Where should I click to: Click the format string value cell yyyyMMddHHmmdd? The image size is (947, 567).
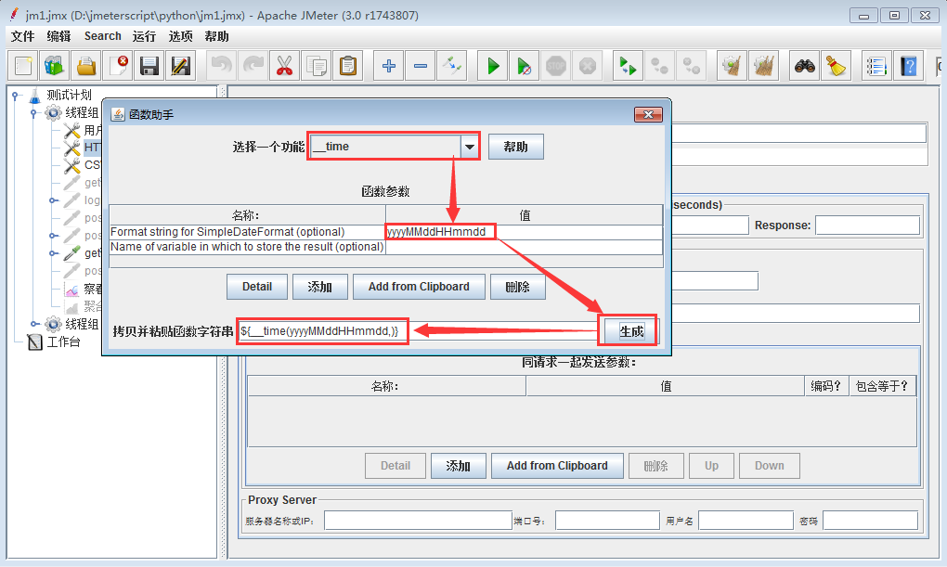[524, 232]
